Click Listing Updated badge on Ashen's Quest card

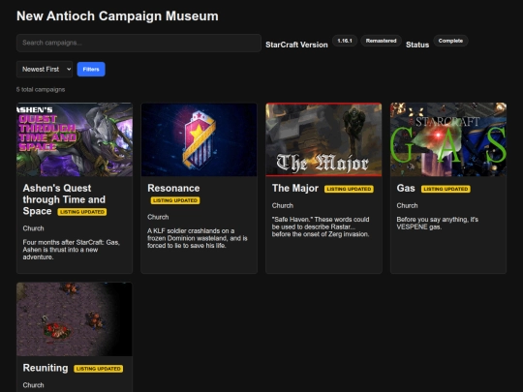coord(82,212)
